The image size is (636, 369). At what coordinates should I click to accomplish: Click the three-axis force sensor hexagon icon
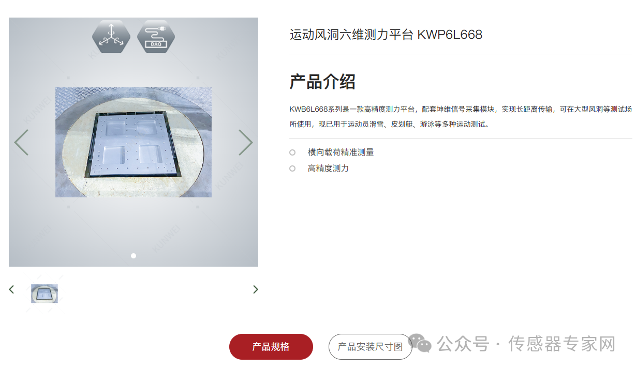pos(111,36)
